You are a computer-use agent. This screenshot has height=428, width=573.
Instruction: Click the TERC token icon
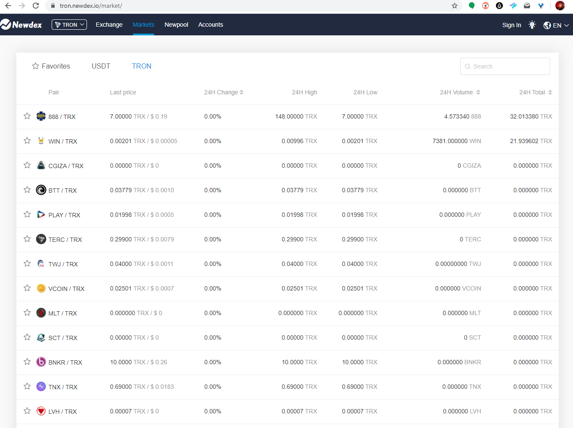click(41, 239)
